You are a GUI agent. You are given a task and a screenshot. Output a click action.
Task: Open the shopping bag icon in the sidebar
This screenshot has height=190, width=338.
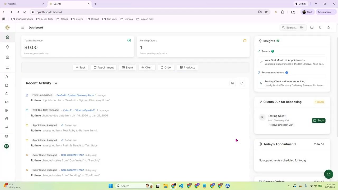coord(7,93)
